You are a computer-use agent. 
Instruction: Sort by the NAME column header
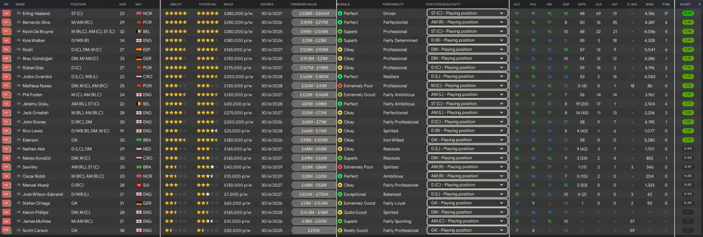click(20, 4)
